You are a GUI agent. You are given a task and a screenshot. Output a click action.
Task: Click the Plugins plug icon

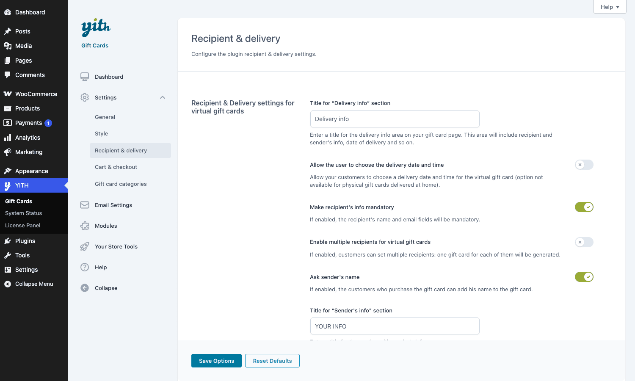coord(8,241)
